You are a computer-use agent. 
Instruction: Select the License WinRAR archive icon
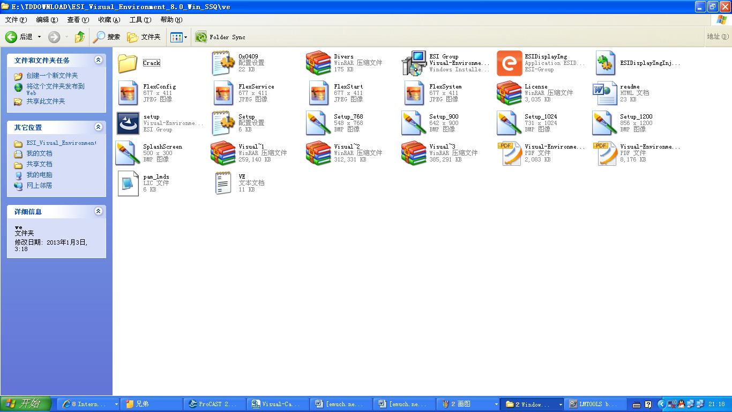(x=509, y=93)
